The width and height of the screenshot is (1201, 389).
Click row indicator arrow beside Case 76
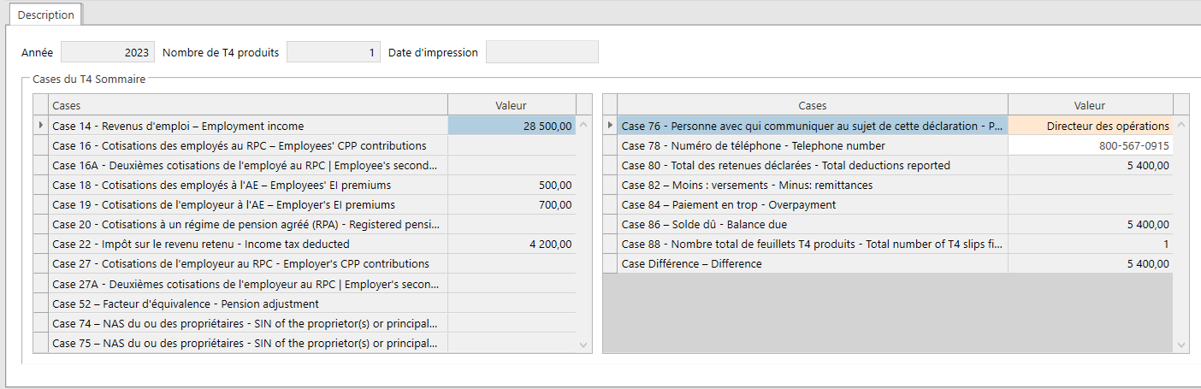610,126
